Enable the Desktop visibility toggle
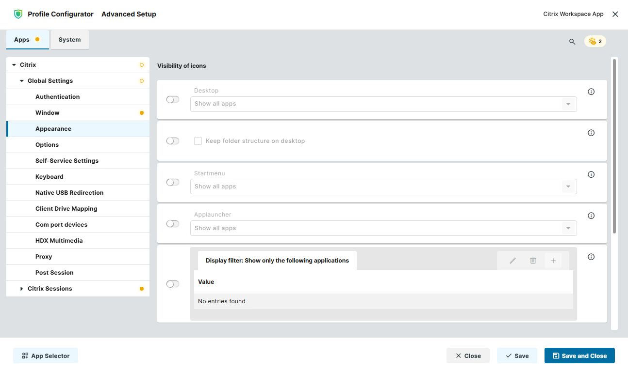 [x=173, y=99]
